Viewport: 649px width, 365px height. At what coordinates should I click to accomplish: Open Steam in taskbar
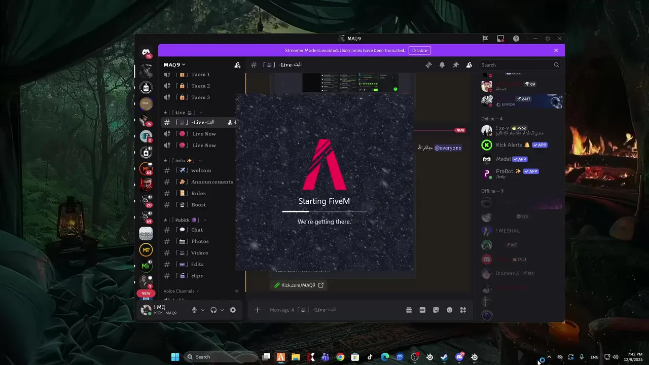[x=444, y=357]
